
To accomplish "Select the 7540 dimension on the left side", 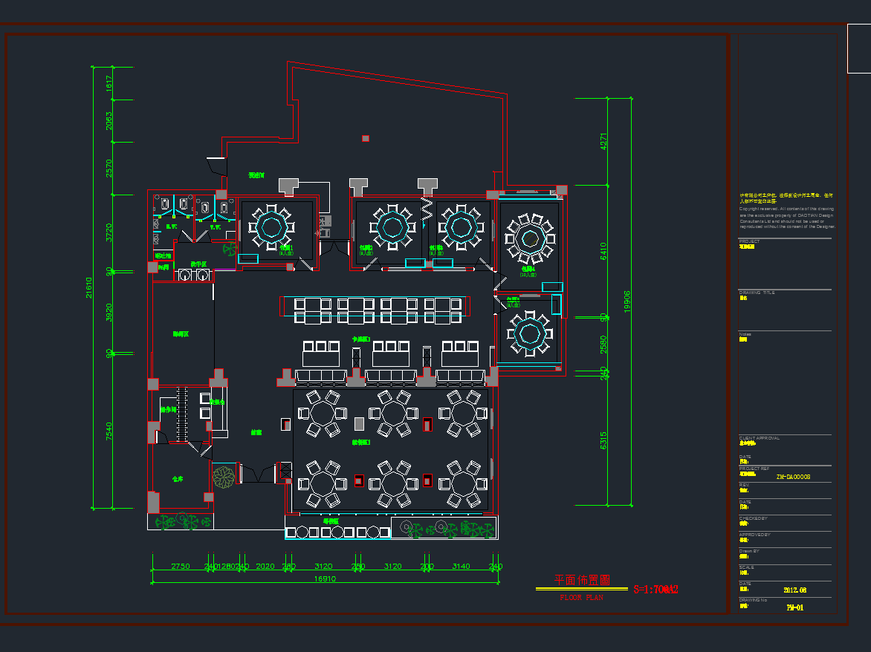I will click(x=109, y=431).
